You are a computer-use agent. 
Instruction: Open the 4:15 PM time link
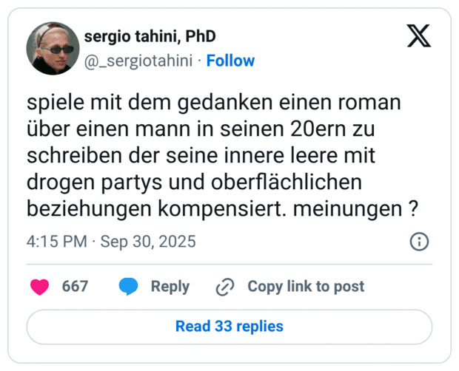click(x=57, y=242)
